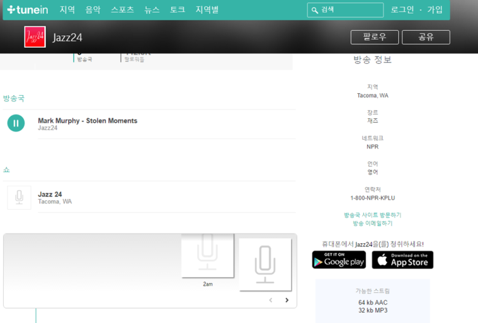Viewport: 478px width, 323px height.
Task: Click the Jazz 24 show microphone icon
Action: click(19, 198)
